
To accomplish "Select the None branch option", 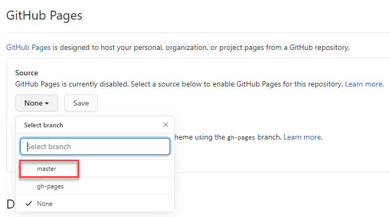I will coord(95,203).
